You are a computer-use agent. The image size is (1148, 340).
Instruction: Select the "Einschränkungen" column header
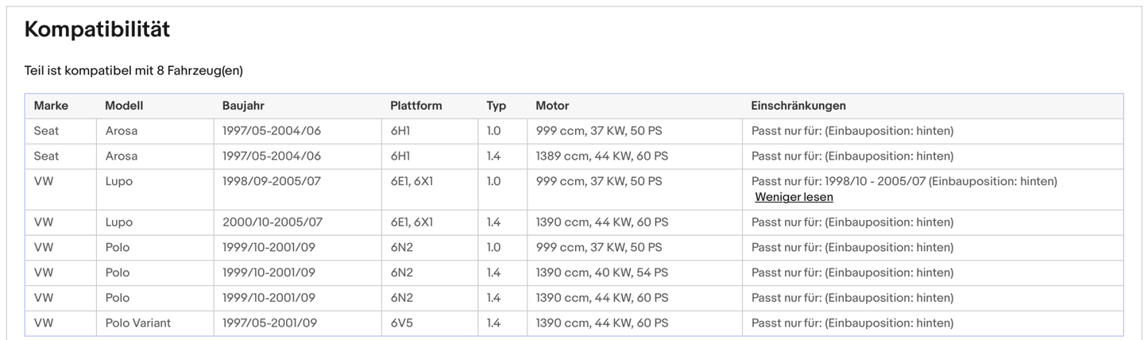pos(798,106)
